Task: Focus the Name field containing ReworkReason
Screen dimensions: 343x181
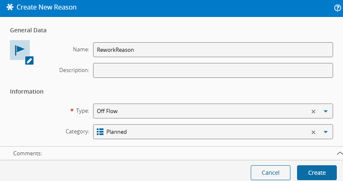Action: (x=213, y=50)
